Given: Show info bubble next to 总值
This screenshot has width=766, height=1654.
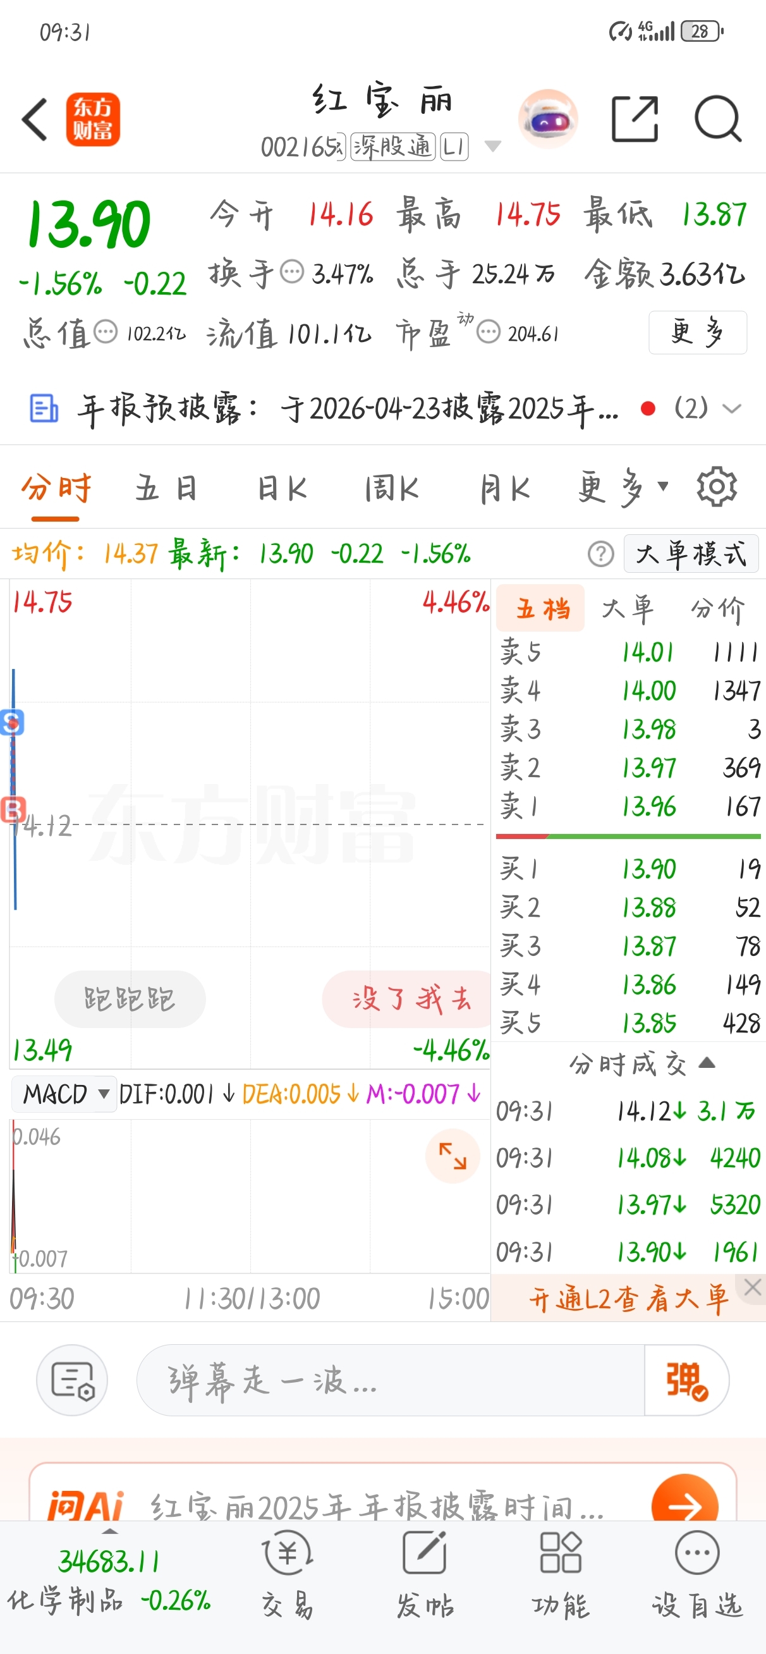Looking at the screenshot, I should point(106,332).
